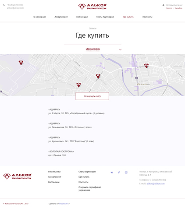Click the Стать партнером header link
This screenshot has height=208, width=185.
click(x=105, y=17)
